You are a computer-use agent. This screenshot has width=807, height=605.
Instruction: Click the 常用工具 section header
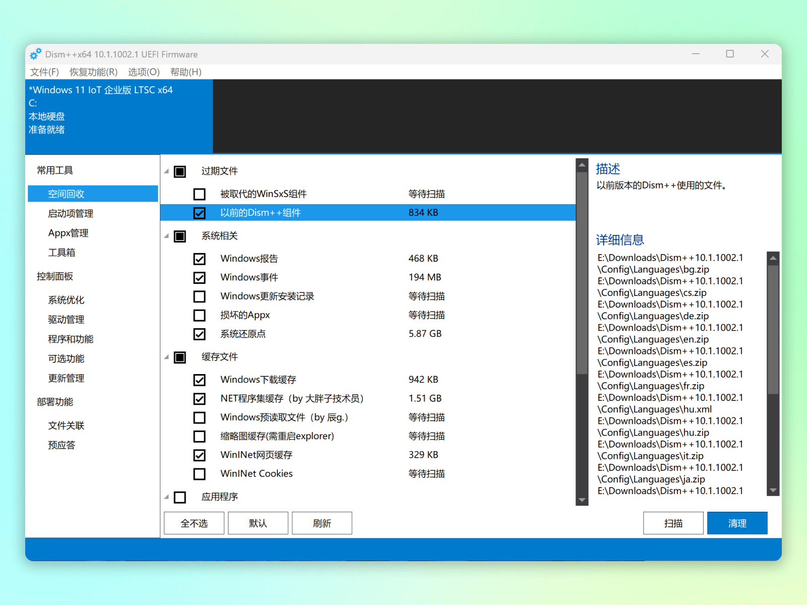(55, 170)
